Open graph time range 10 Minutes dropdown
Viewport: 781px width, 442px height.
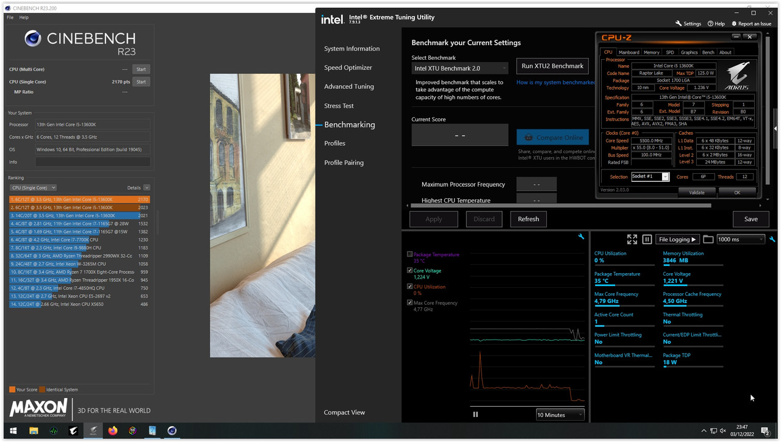coord(560,415)
